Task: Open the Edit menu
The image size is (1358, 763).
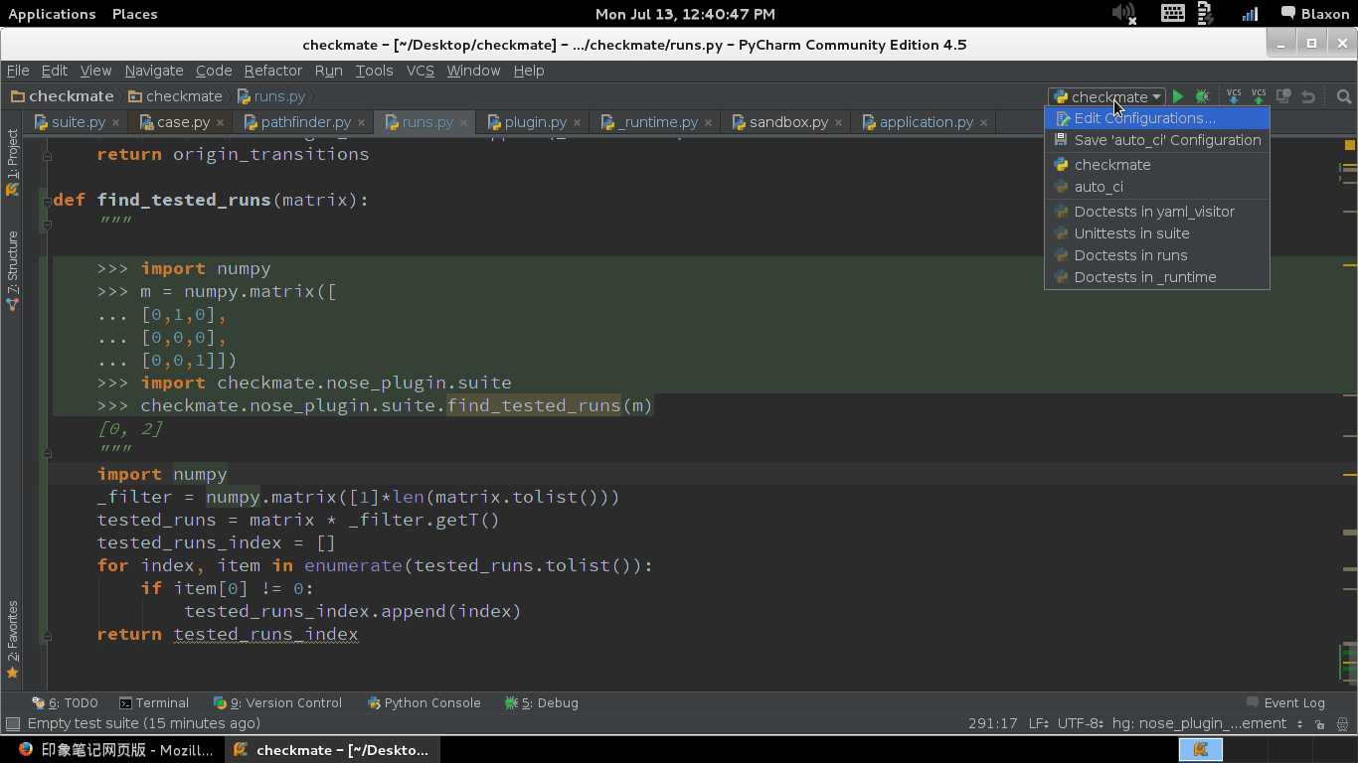Action: [x=54, y=71]
